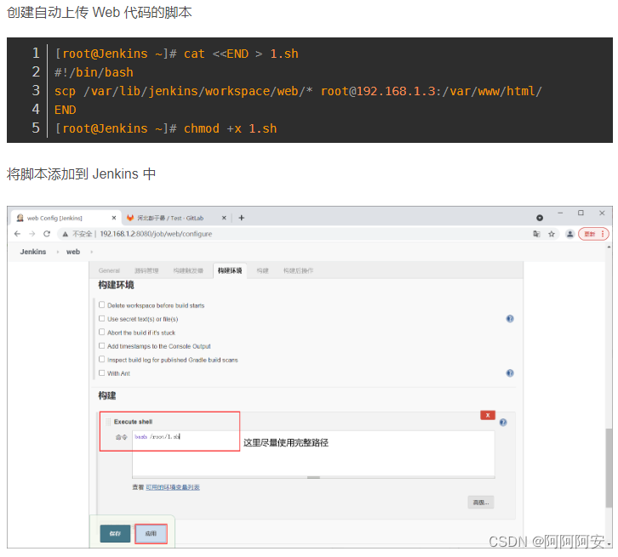
Task: Enable Inspect build log for Gradle scans
Action: 101,359
